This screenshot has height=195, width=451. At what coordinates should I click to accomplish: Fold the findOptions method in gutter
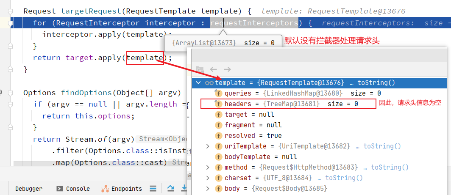pyautogui.click(x=11, y=93)
